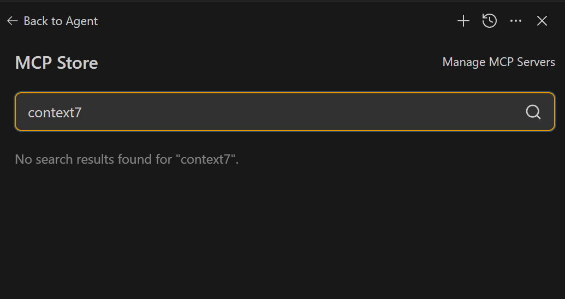
Task: Click the back arrow icon
Action: click(13, 21)
